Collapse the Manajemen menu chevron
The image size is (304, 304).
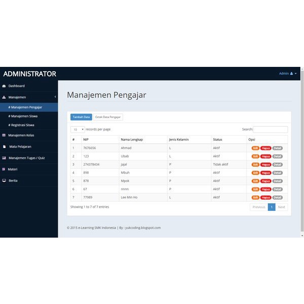coord(55,97)
